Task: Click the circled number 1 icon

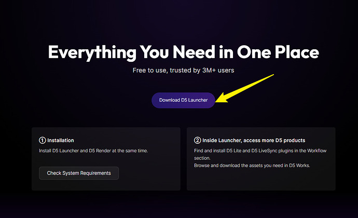Action: (x=42, y=140)
